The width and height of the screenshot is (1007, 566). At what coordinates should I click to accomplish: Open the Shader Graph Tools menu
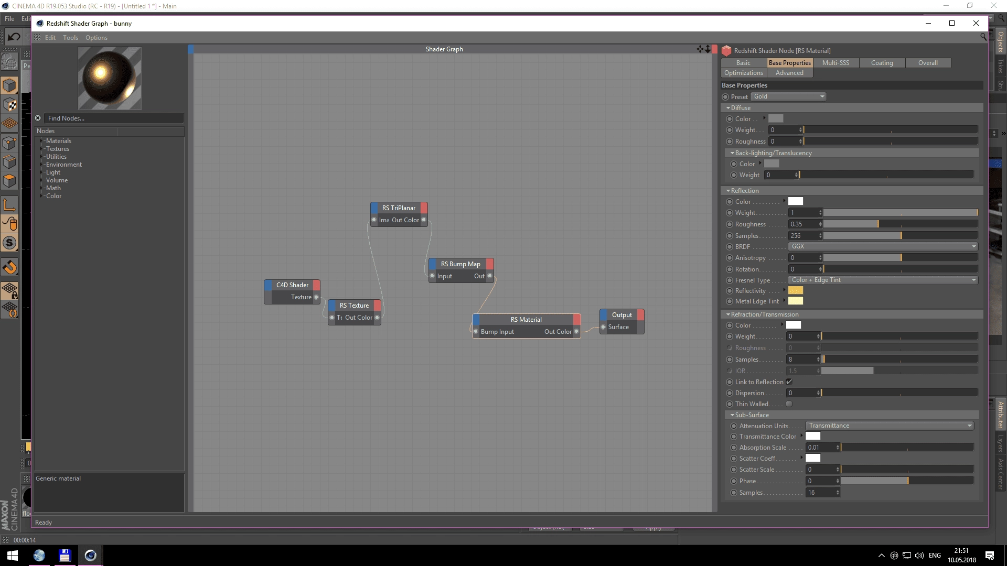click(x=70, y=38)
